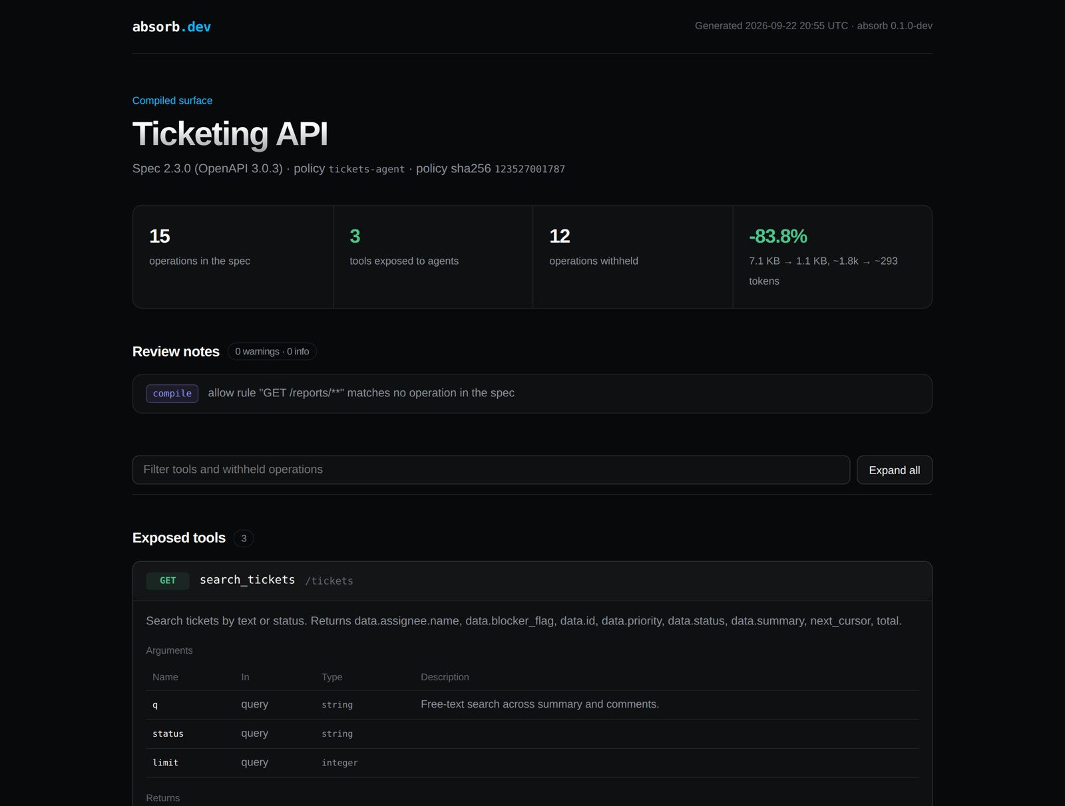Click the integer type of the limit argument
This screenshot has height=806, width=1065.
[339, 763]
